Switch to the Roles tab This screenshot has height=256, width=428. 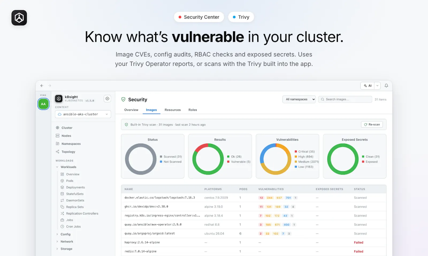[193, 110]
